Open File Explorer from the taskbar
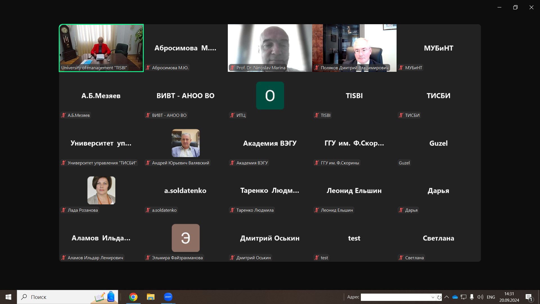The image size is (540, 304). pos(151,297)
